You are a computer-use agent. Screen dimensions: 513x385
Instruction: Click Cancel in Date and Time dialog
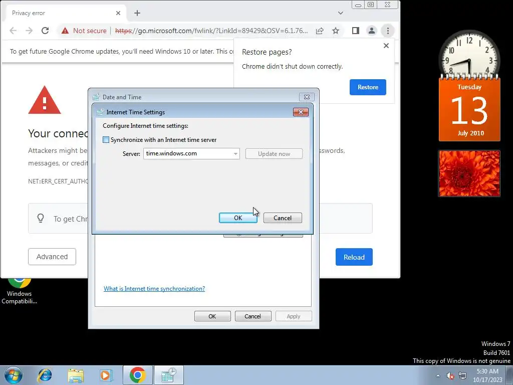point(253,316)
